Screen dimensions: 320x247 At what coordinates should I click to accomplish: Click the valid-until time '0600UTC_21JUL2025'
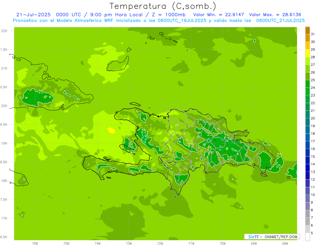click(x=280, y=21)
